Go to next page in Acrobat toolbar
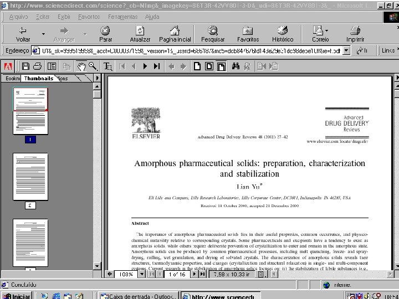 click(x=145, y=66)
